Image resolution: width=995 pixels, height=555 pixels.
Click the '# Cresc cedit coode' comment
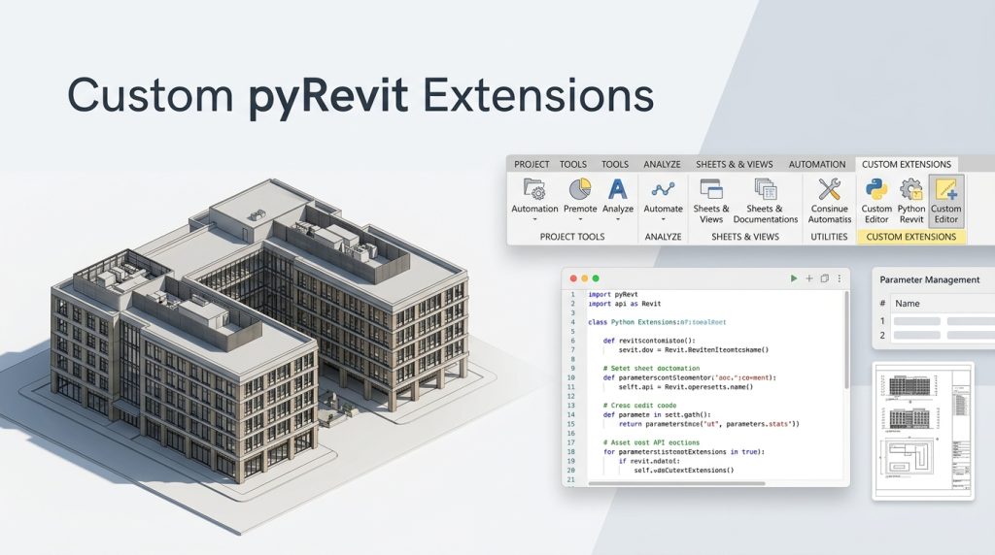[x=639, y=406]
